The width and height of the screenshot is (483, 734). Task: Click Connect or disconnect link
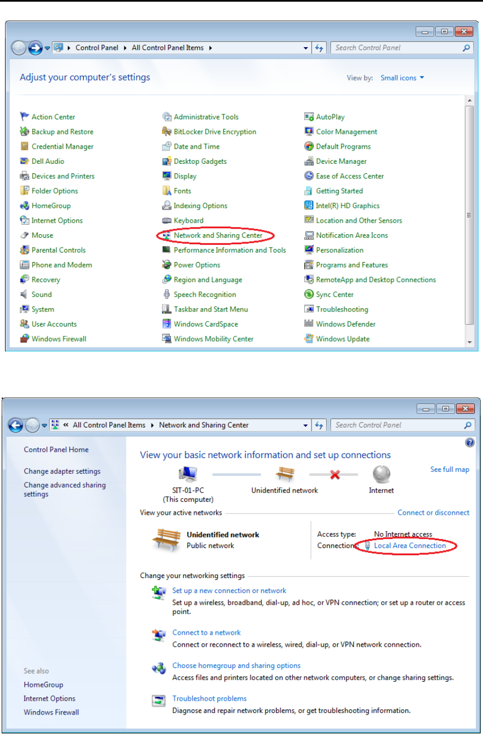click(x=434, y=513)
